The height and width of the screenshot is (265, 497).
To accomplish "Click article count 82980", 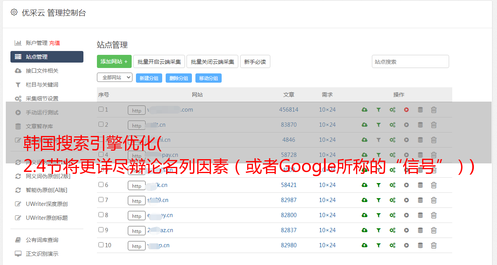I will (289, 245).
